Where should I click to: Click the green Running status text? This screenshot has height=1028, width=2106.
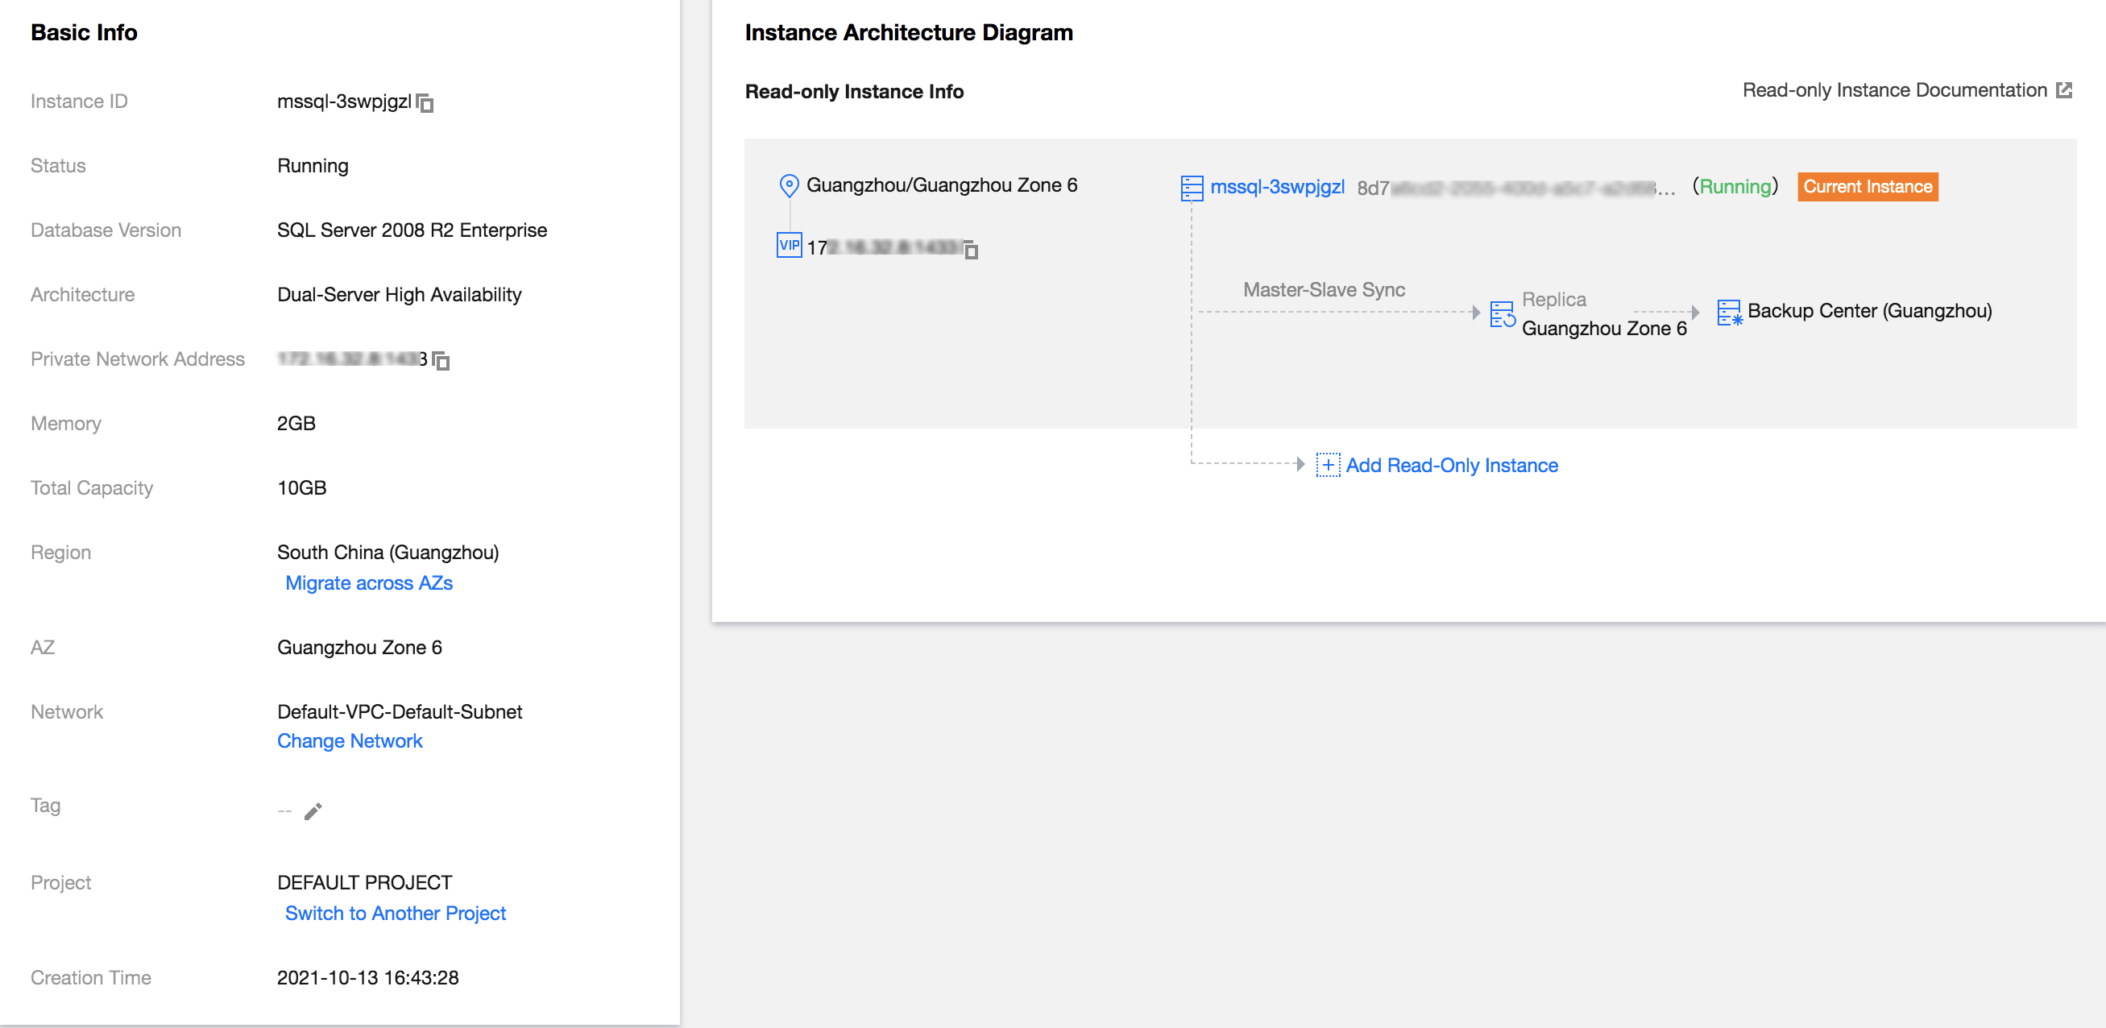1735,187
